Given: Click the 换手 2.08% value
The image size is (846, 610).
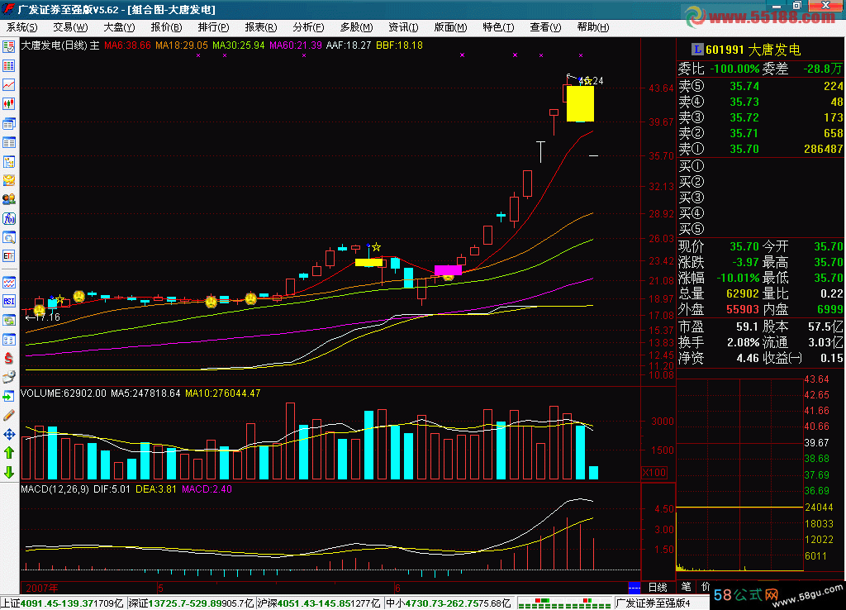Looking at the screenshot, I should [743, 342].
